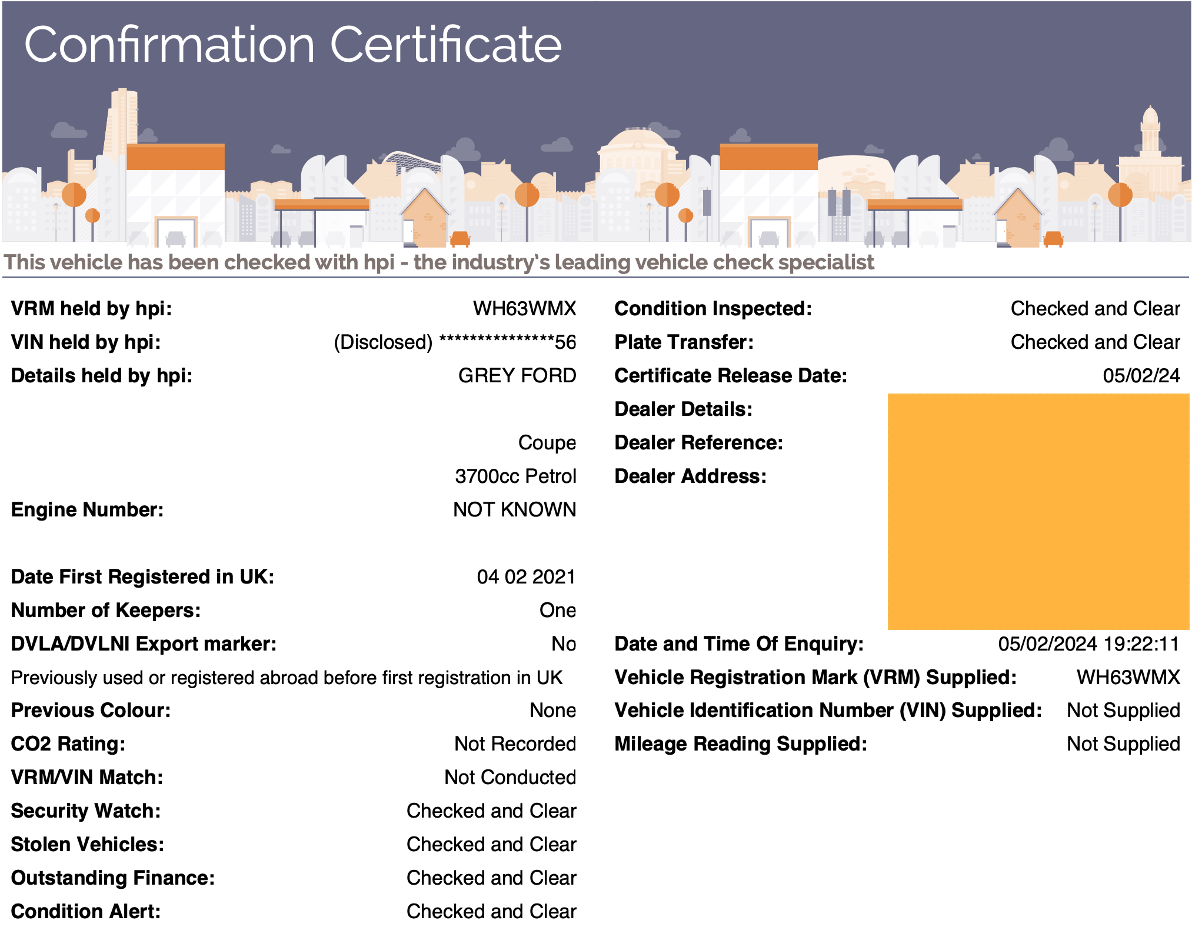Select the GREY FORD vehicle details
Screen dimensions: 1192x947
coord(517,375)
